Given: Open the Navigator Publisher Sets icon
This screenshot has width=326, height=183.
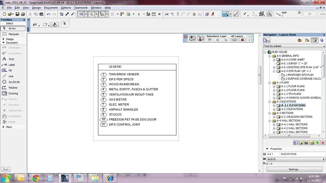Looking at the screenshot, I should 322,40.
